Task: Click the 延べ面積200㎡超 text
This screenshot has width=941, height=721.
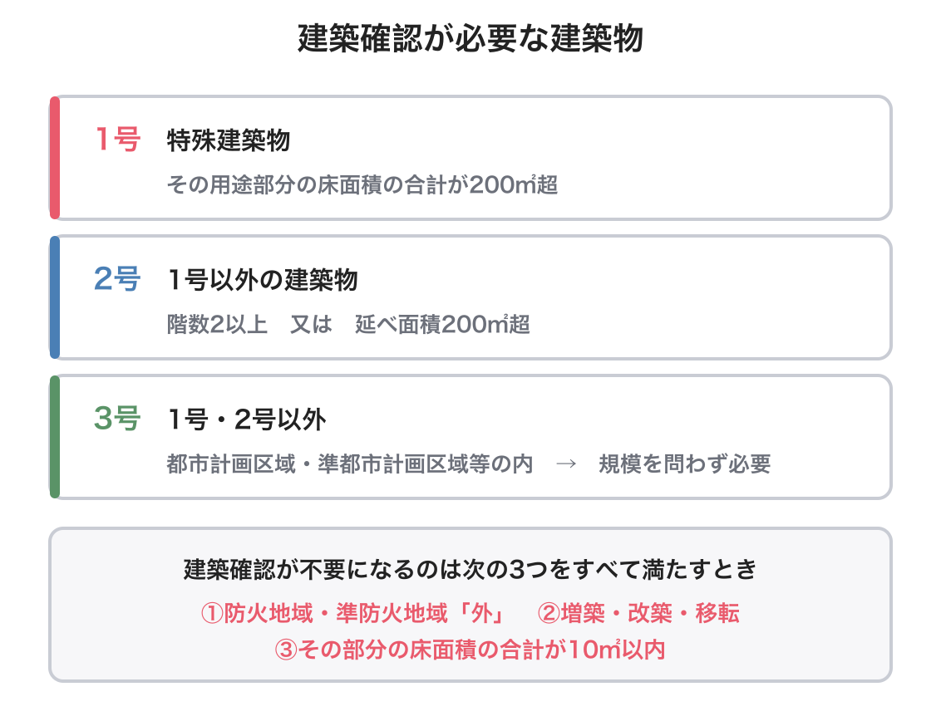Action: tap(442, 325)
